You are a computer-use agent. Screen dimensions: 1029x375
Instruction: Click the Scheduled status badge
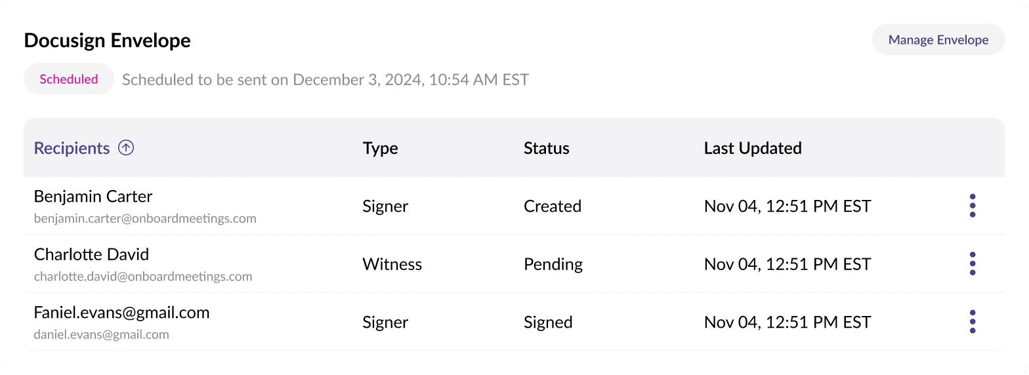click(69, 79)
